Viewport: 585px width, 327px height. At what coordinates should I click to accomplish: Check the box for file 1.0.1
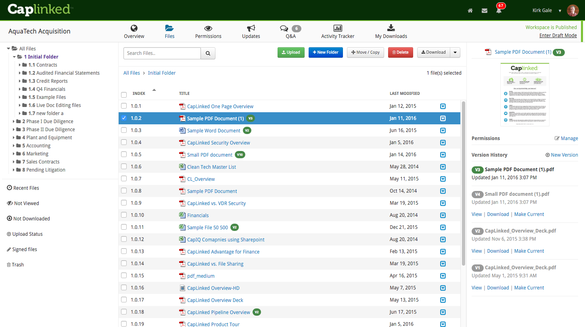click(124, 106)
